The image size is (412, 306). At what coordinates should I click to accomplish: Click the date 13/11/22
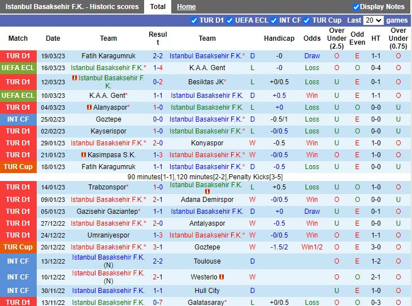pyautogui.click(x=53, y=303)
